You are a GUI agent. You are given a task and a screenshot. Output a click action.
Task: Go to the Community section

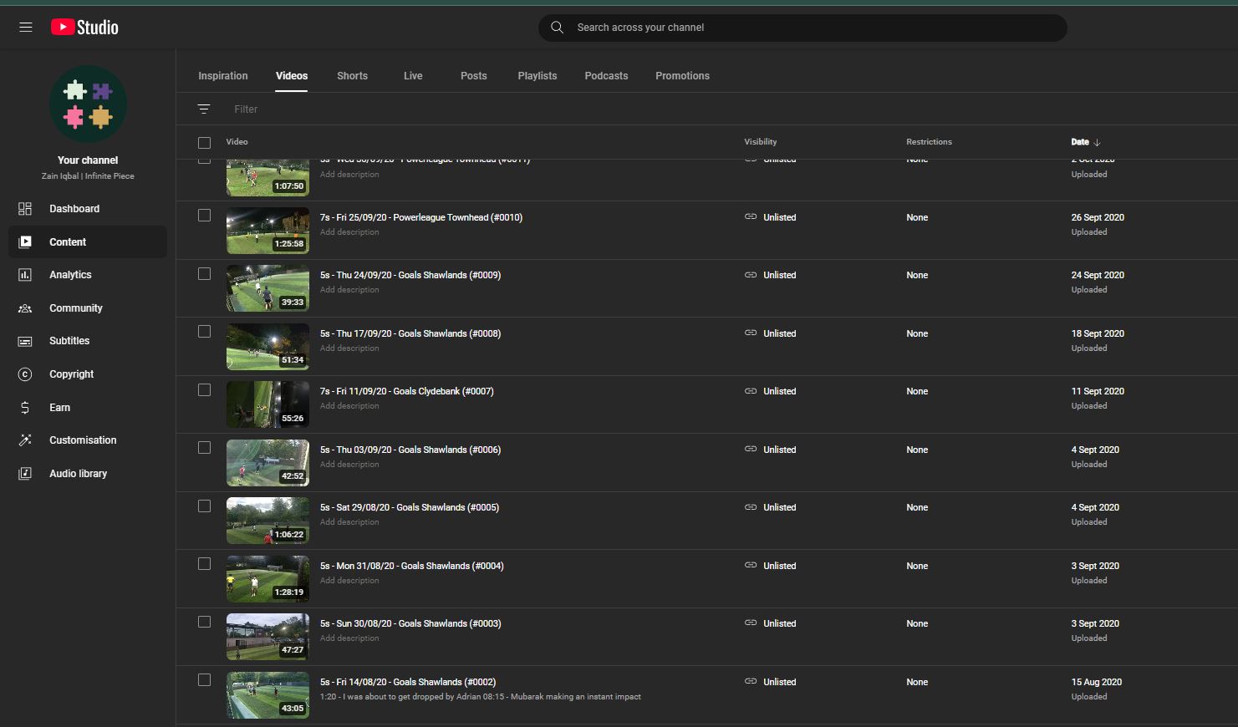click(x=75, y=308)
